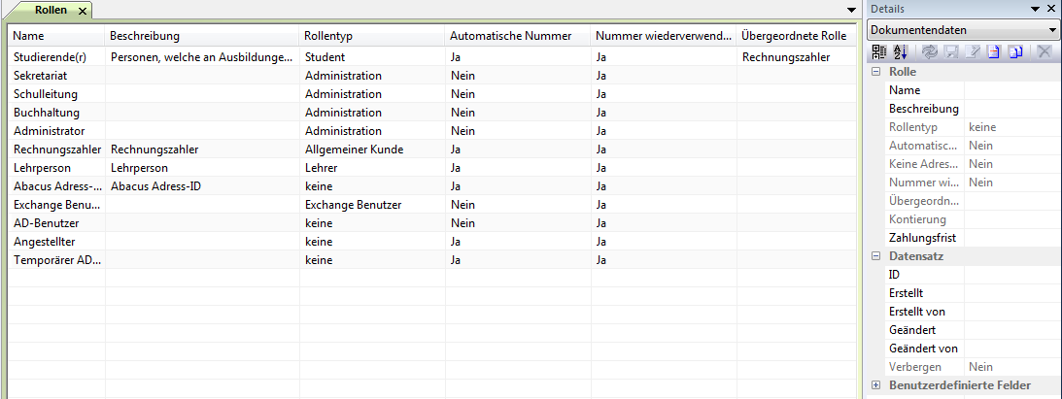The height and width of the screenshot is (399, 1062).
Task: Click the new document icon in Details toolbar
Action: click(994, 52)
